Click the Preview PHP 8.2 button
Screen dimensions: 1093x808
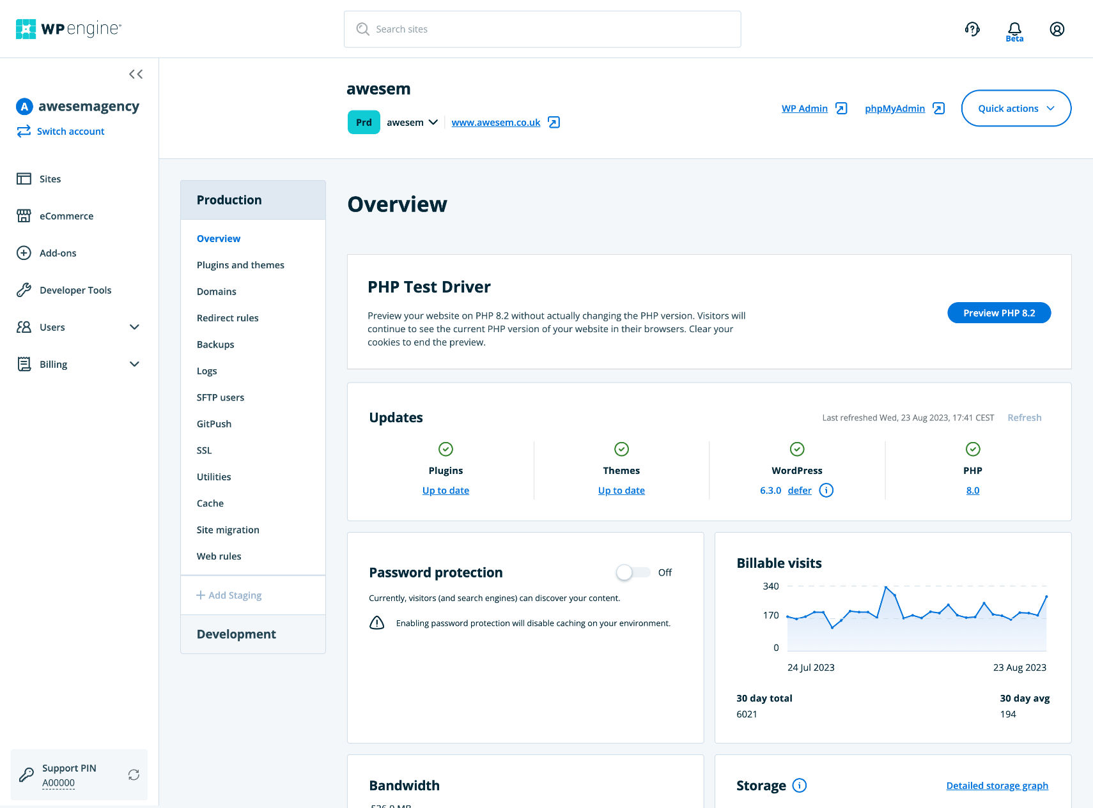[999, 313]
